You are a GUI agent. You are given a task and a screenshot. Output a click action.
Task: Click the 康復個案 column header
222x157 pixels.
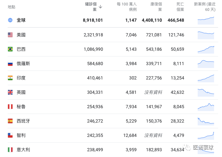(156, 7)
